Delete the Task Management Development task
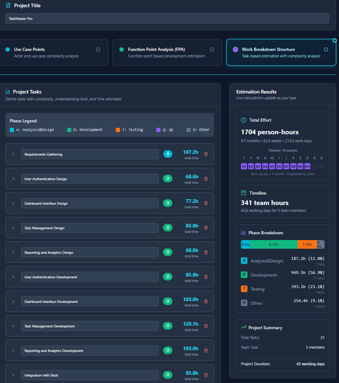The image size is (339, 383). [x=206, y=326]
